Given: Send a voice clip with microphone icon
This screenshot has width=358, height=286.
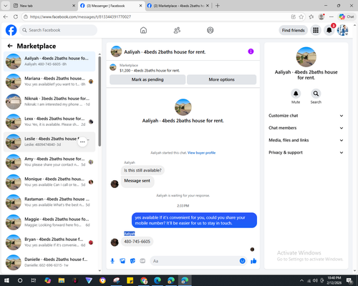Looking at the screenshot, I should [x=112, y=261].
